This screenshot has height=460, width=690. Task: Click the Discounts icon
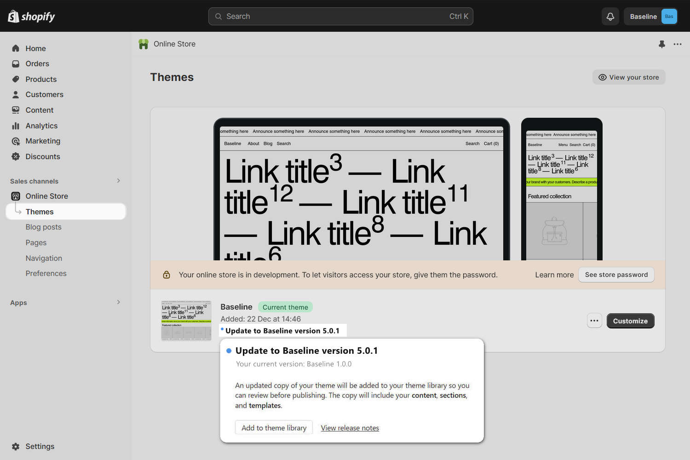point(16,156)
